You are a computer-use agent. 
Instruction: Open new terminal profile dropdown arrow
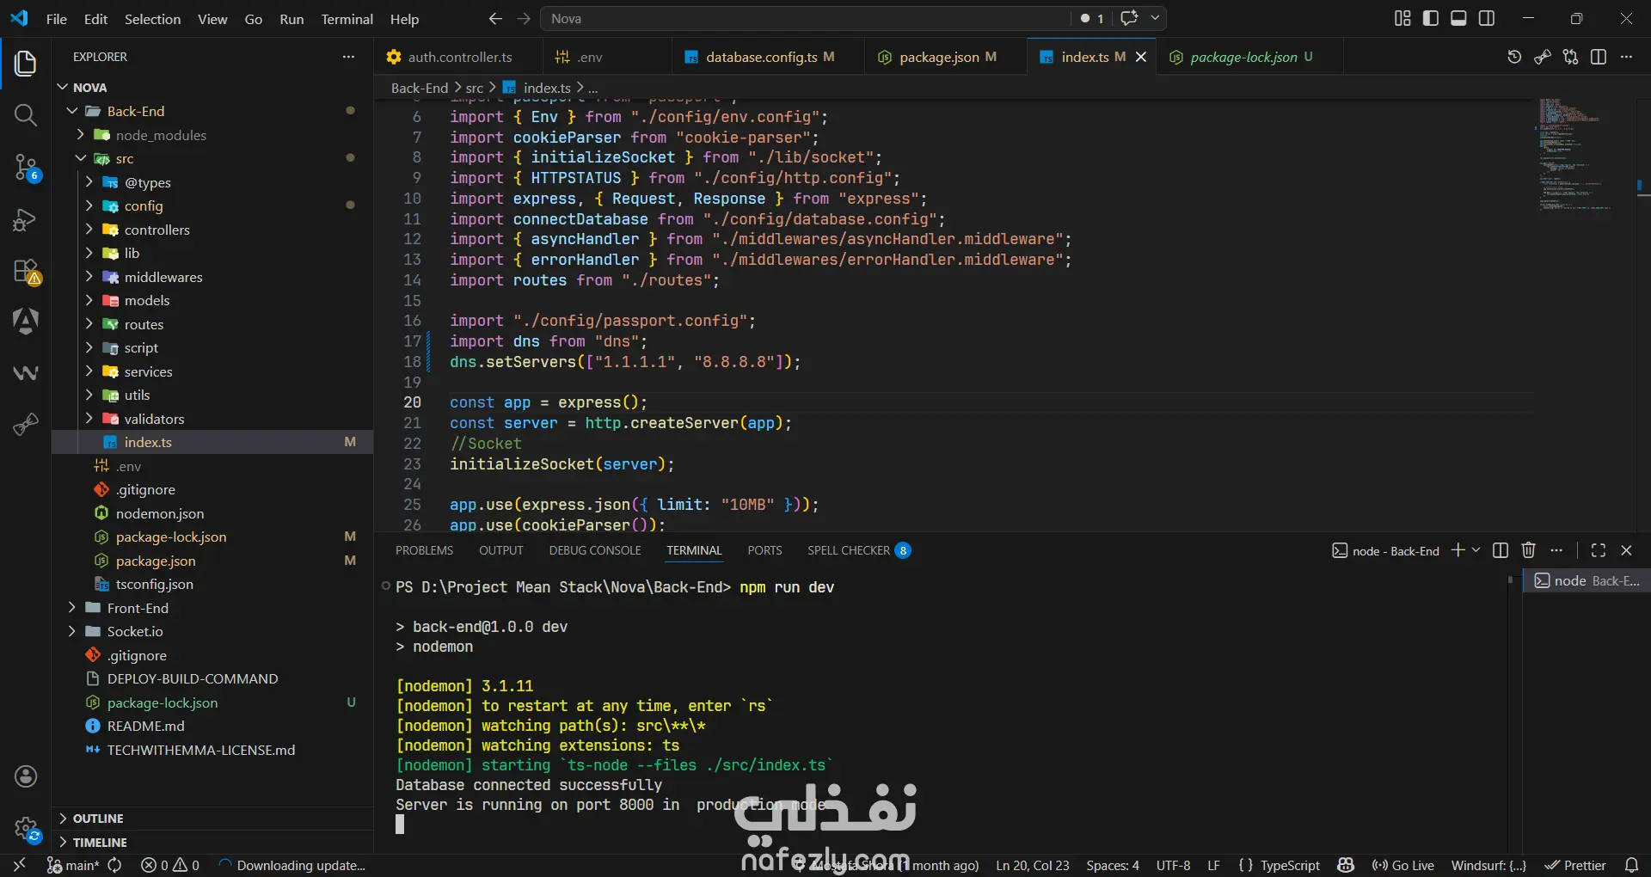click(1476, 550)
